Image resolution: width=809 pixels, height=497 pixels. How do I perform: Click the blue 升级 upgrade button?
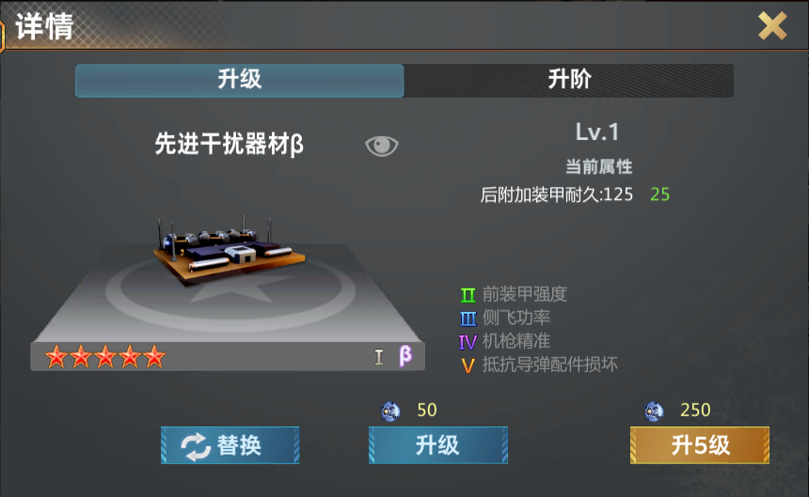pos(438,445)
